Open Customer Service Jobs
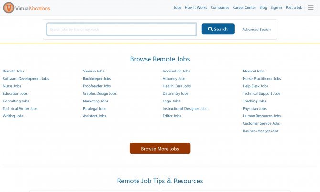The width and height of the screenshot is (320, 192). click(261, 123)
